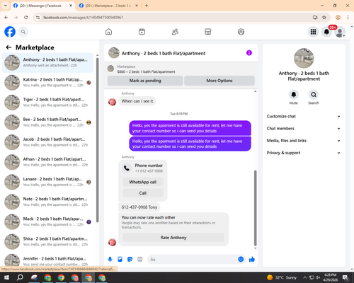Screen dimensions: 354x283
Task: Expand Chat members section
Action: [304, 129]
